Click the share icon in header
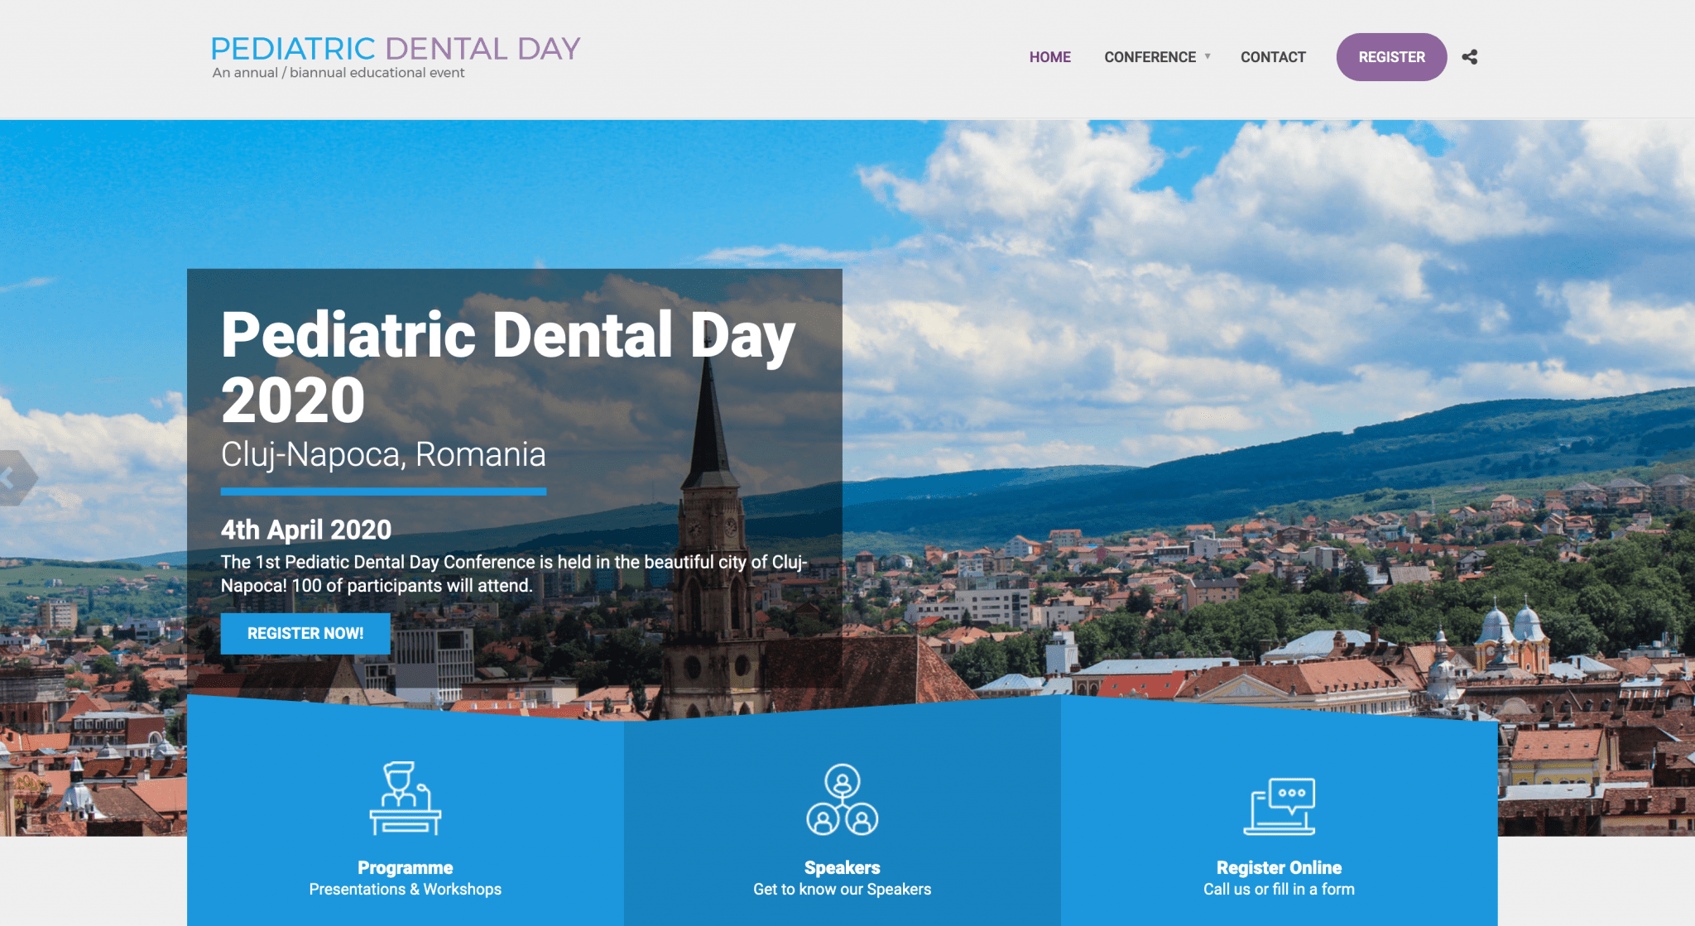The image size is (1695, 926). [1469, 57]
